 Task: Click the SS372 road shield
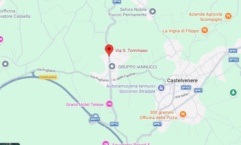point(95,119)
